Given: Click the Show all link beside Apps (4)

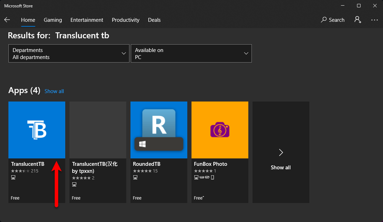Looking at the screenshot, I should pyautogui.click(x=54, y=91).
